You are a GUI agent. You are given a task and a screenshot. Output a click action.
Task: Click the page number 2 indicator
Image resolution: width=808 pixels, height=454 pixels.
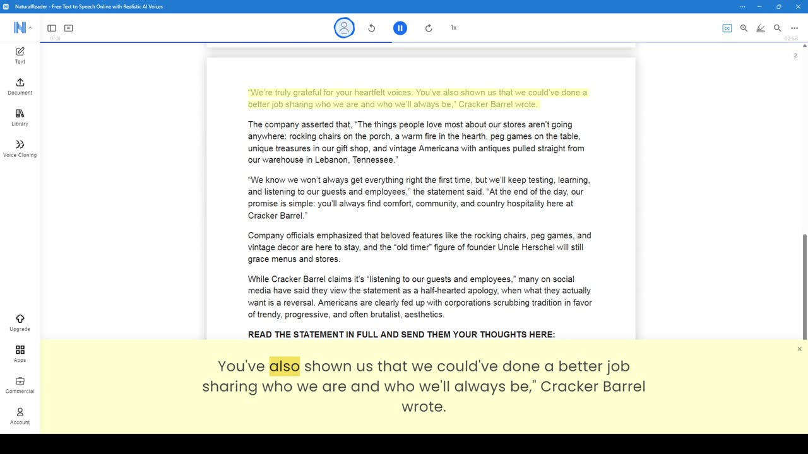(x=795, y=55)
